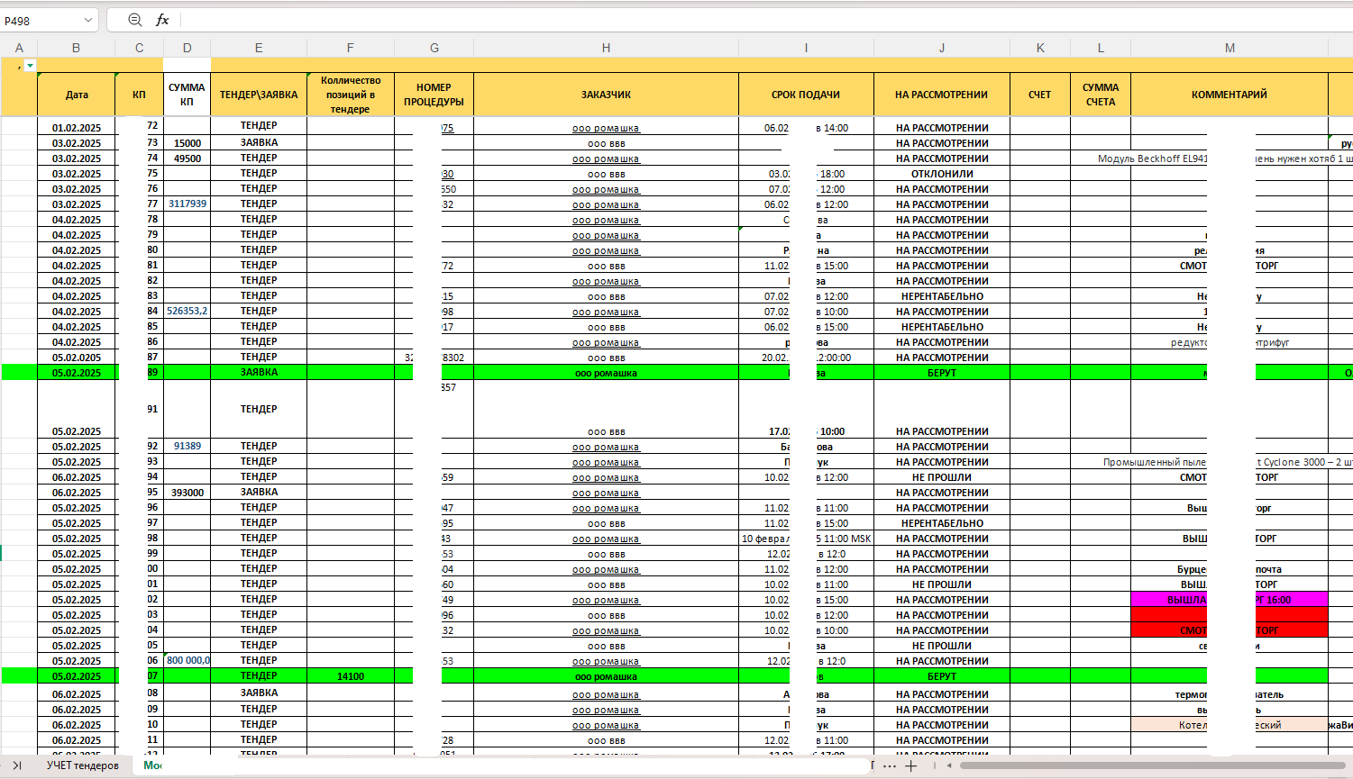
Task: Click the mistyped date cell 05.02.0205
Action: [x=77, y=358]
